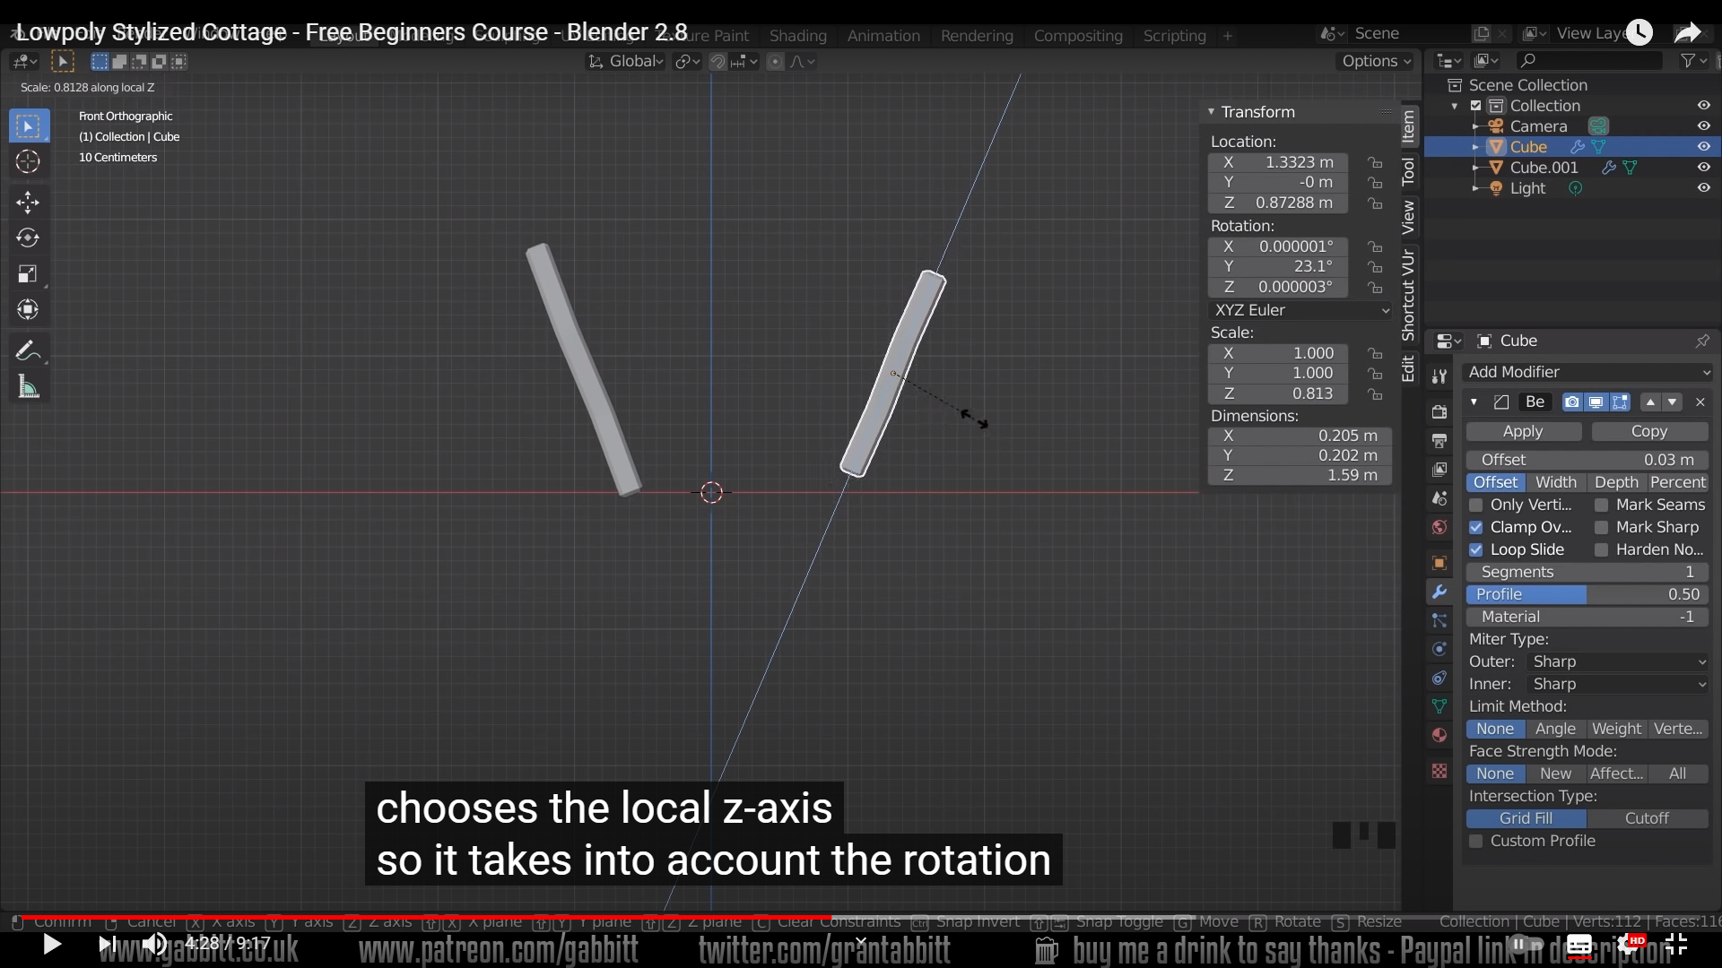
Task: Select the 3D Cursor tool
Action: point(28,161)
